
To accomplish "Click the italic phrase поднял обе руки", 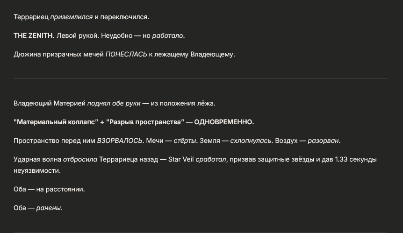I will 114,103.
